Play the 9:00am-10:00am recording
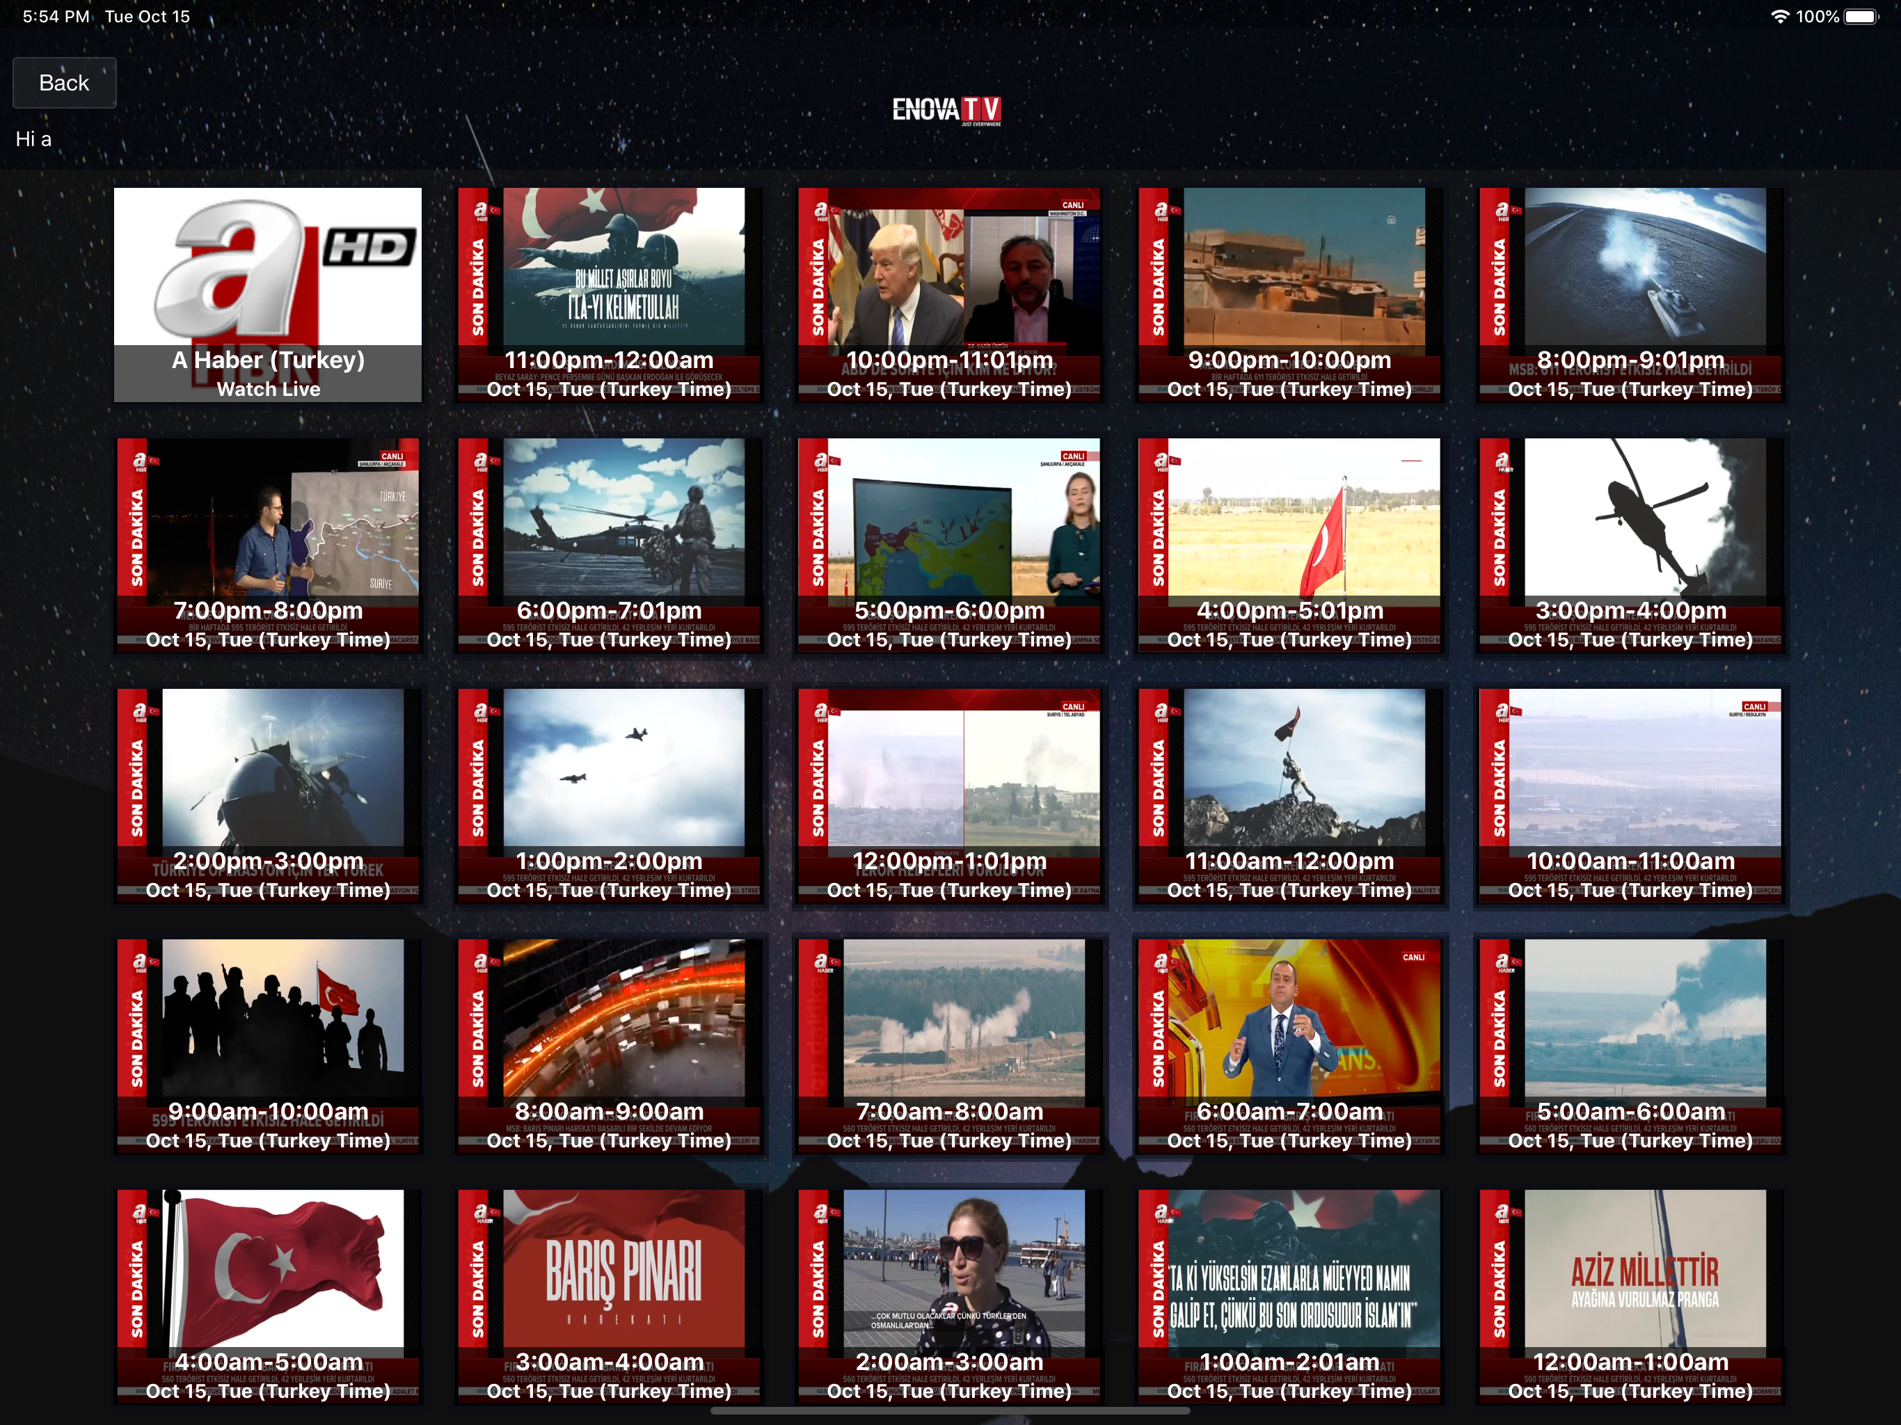Image resolution: width=1901 pixels, height=1425 pixels. pos(268,1047)
